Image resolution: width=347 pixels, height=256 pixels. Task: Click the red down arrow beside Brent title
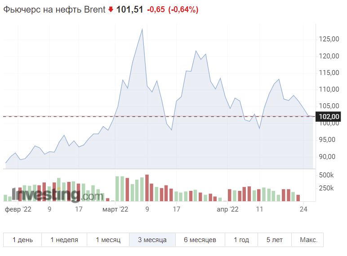[x=111, y=9]
